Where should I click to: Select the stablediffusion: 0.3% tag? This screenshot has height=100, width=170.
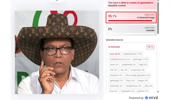[133, 54]
